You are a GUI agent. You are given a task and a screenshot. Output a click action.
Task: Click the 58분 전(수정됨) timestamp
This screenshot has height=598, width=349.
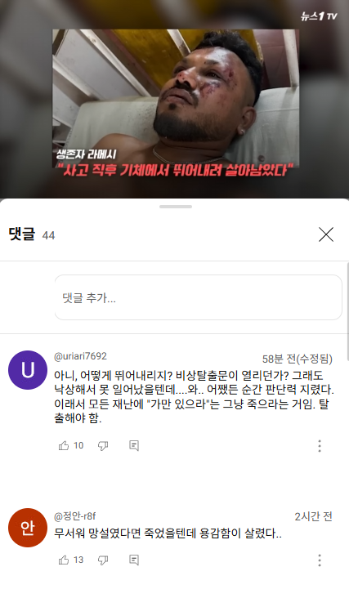pyautogui.click(x=298, y=359)
